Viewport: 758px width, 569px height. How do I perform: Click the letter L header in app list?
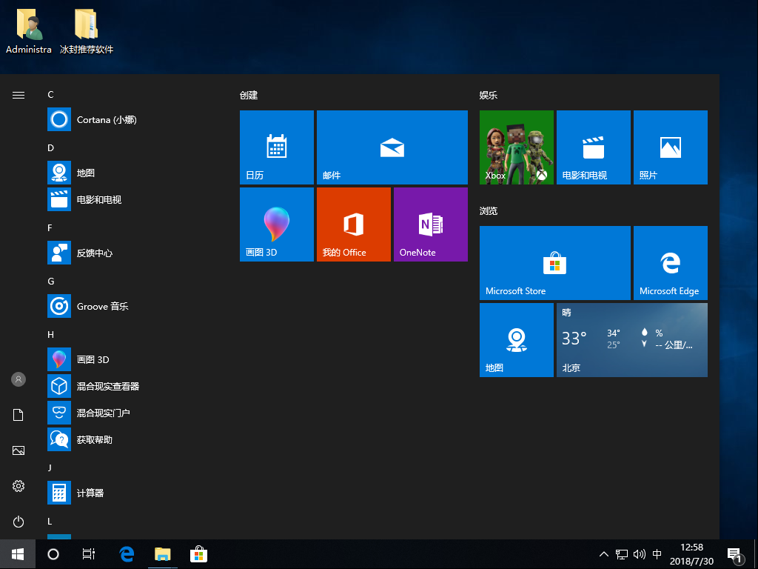tap(50, 521)
